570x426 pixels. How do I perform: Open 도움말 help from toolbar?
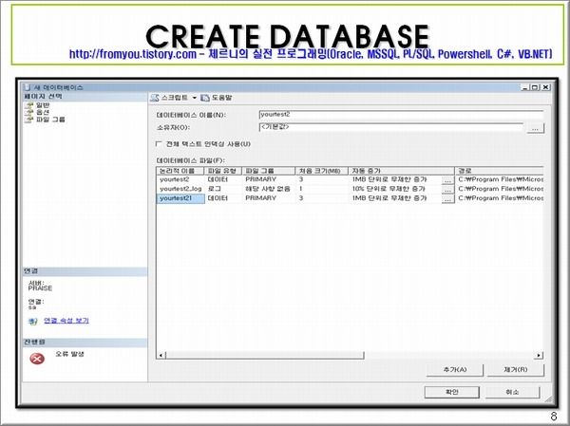[217, 98]
